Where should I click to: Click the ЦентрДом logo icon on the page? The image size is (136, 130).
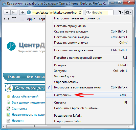coord(11,46)
